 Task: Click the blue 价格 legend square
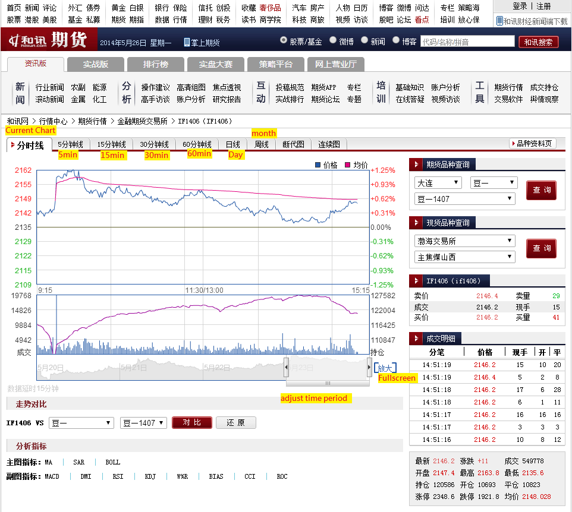(318, 165)
